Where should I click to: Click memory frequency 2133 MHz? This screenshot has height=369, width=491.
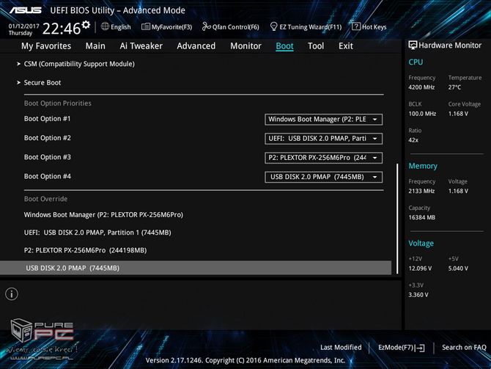pos(421,191)
